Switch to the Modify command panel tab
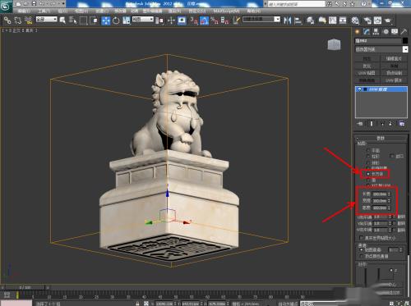 pyautogui.click(x=367, y=32)
